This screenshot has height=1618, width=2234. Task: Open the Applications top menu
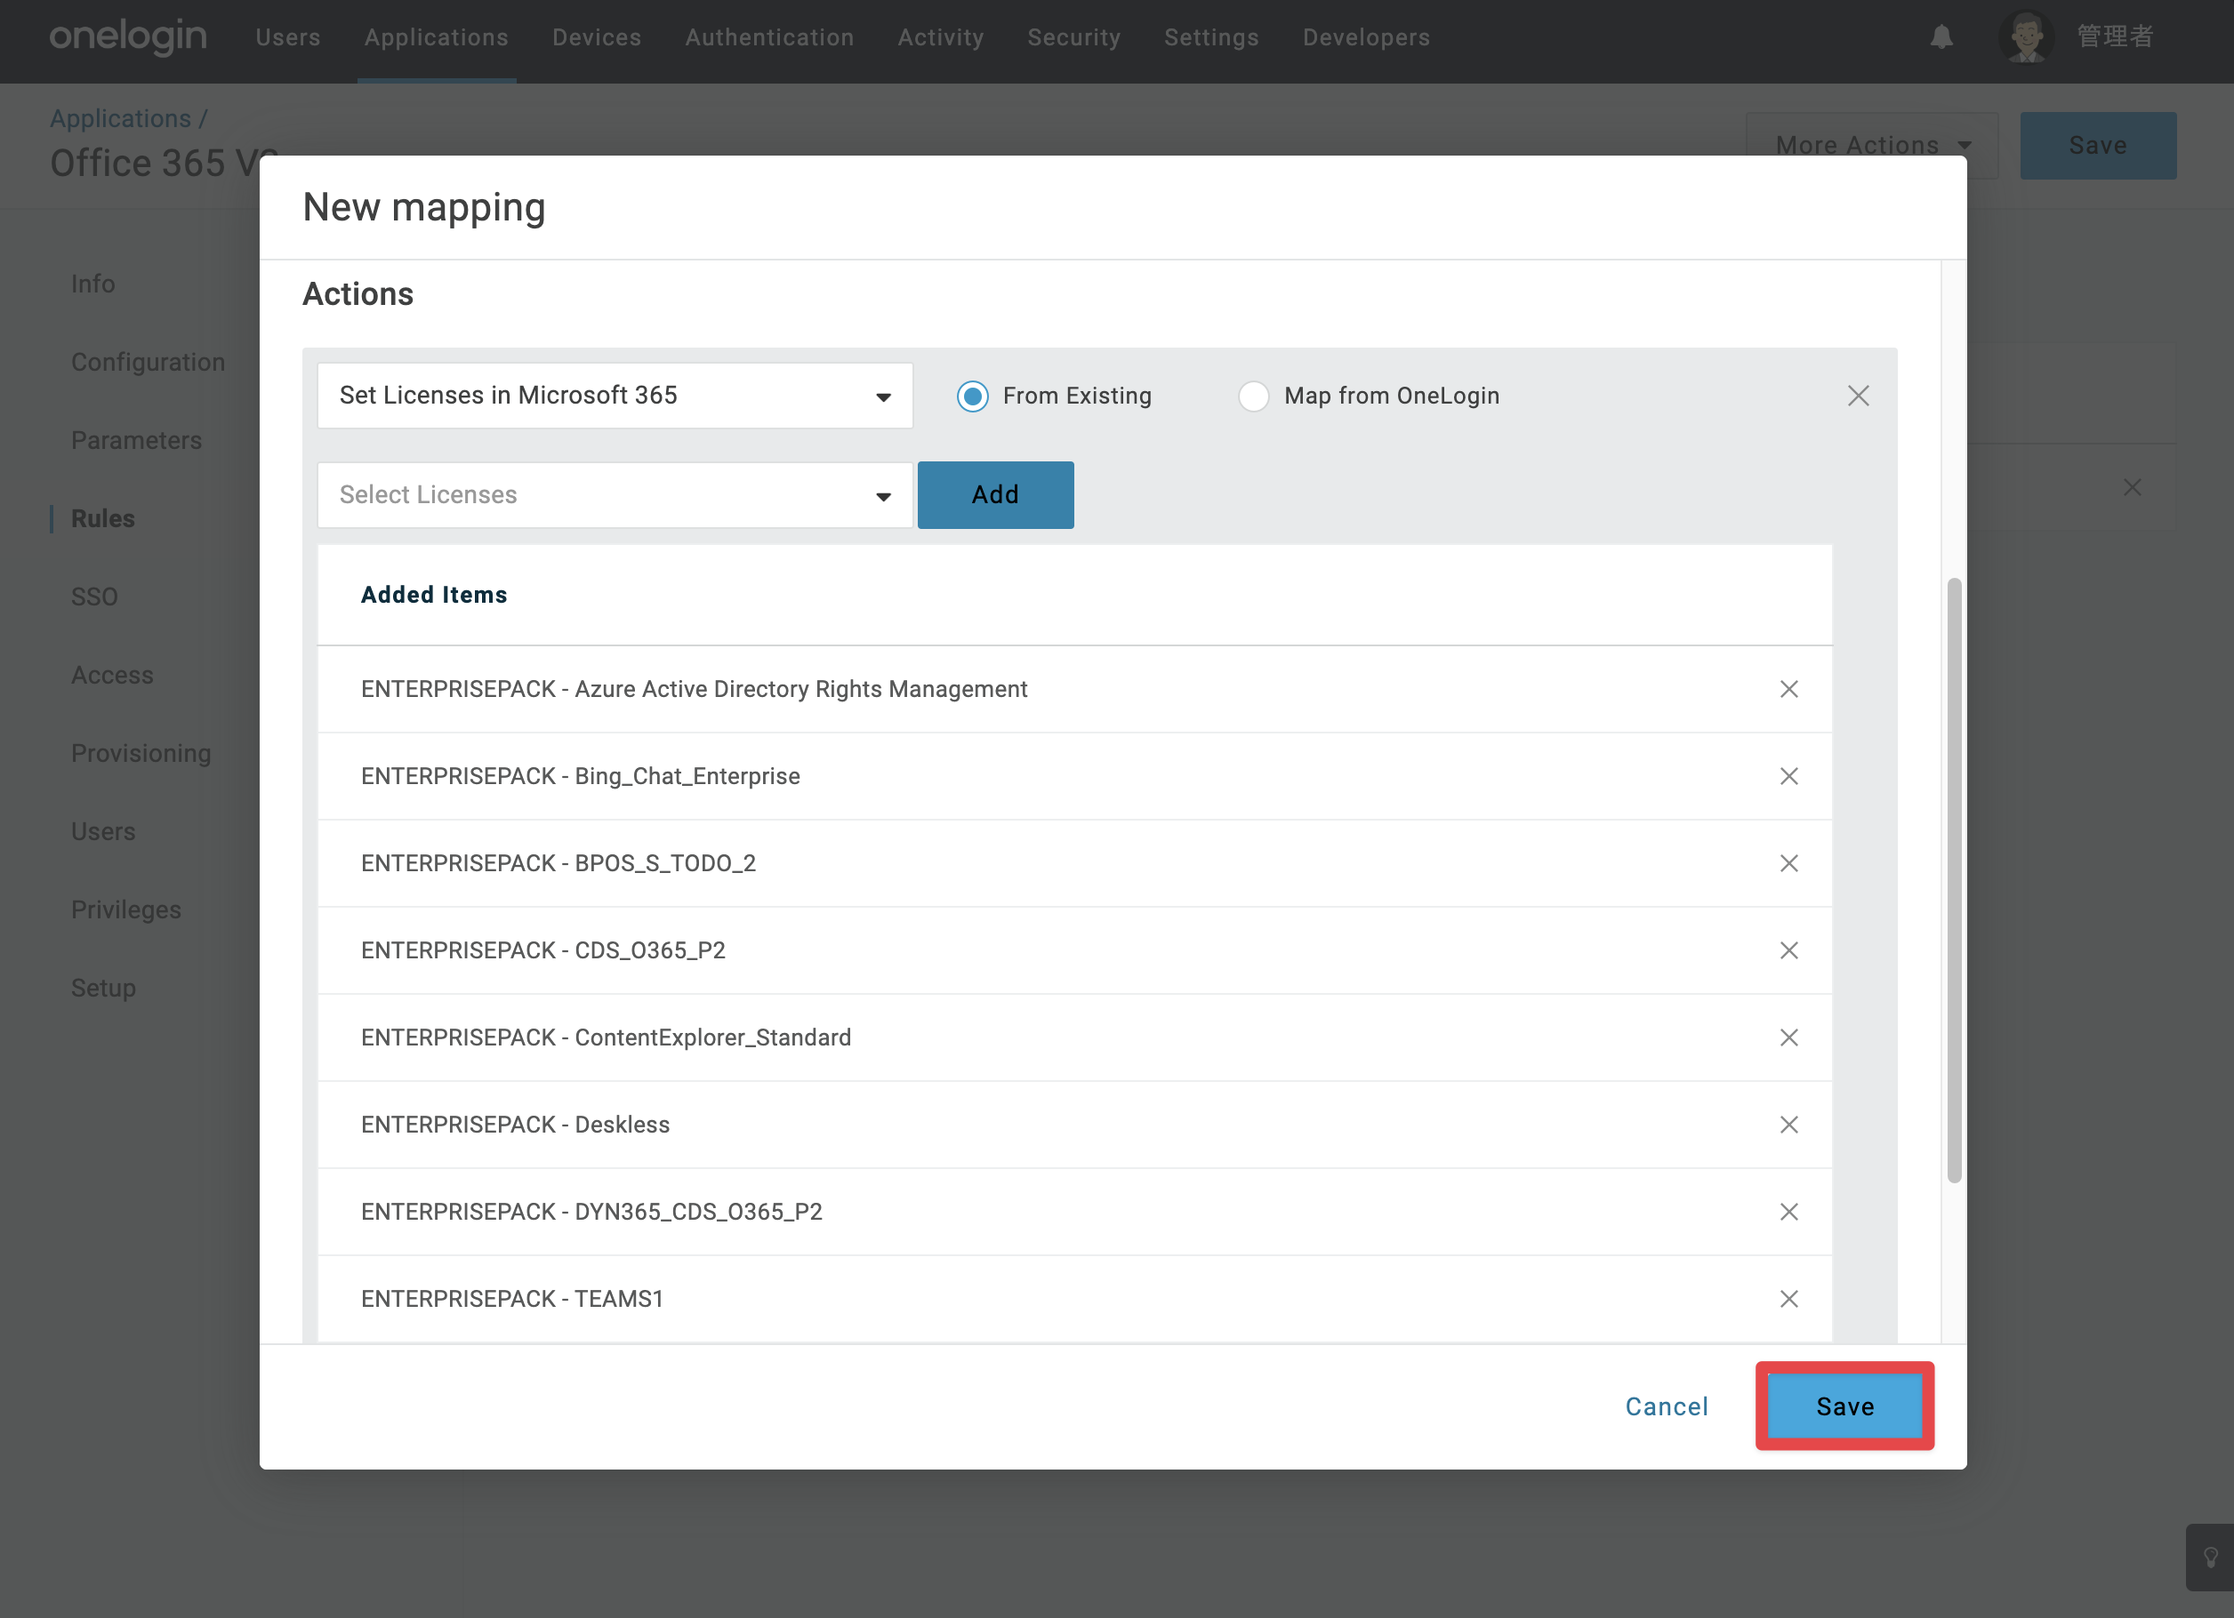click(x=437, y=37)
